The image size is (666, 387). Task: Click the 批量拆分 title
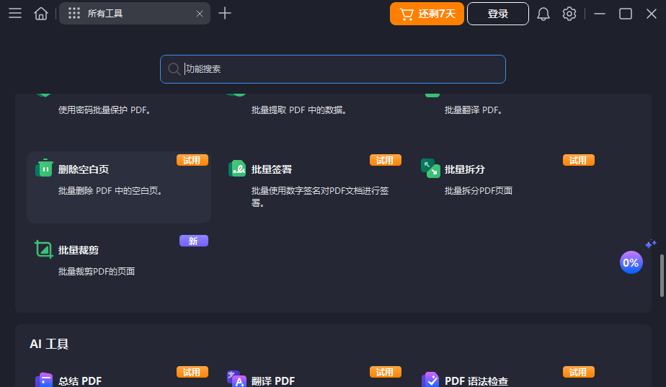(x=465, y=169)
